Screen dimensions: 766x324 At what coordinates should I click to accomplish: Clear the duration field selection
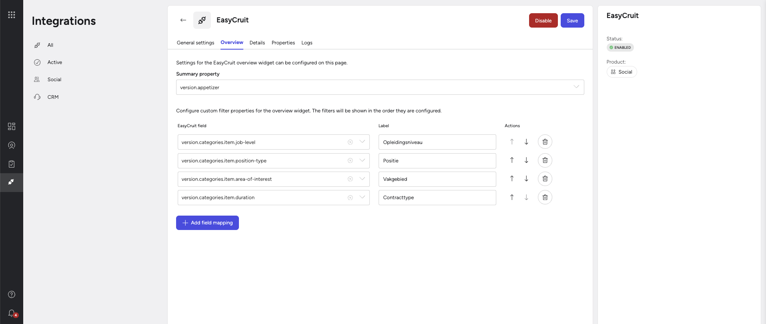click(350, 198)
